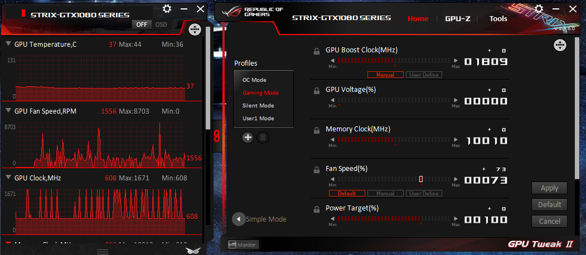Screen dimensions: 586x255
Task: Increase GPU Boost Clock with right arrow
Action: (456, 61)
